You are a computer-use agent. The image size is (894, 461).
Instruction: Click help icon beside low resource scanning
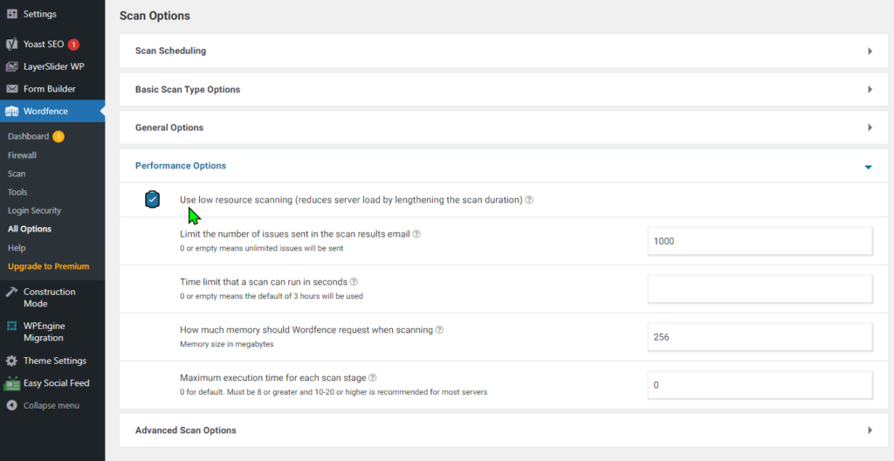(529, 200)
